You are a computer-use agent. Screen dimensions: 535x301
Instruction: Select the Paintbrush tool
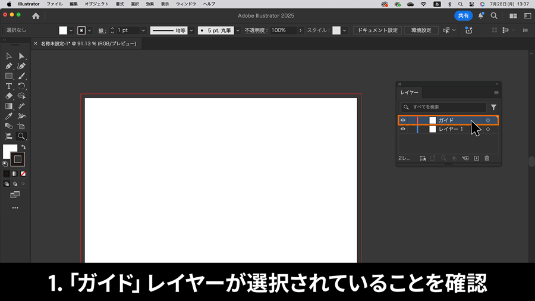tap(21, 76)
